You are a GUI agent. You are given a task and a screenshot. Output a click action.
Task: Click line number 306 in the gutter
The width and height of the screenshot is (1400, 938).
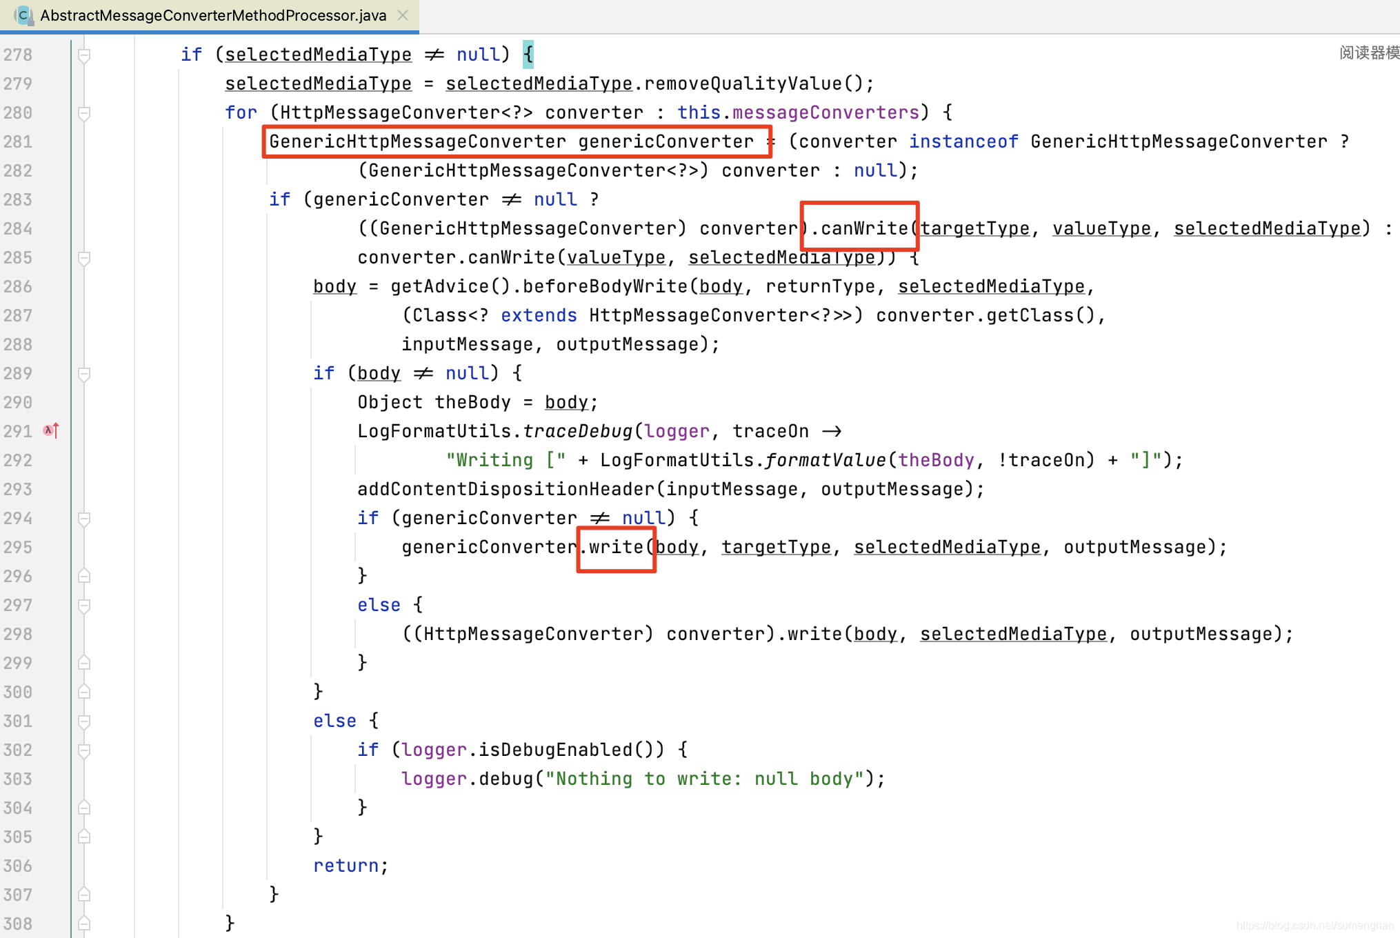coord(18,866)
